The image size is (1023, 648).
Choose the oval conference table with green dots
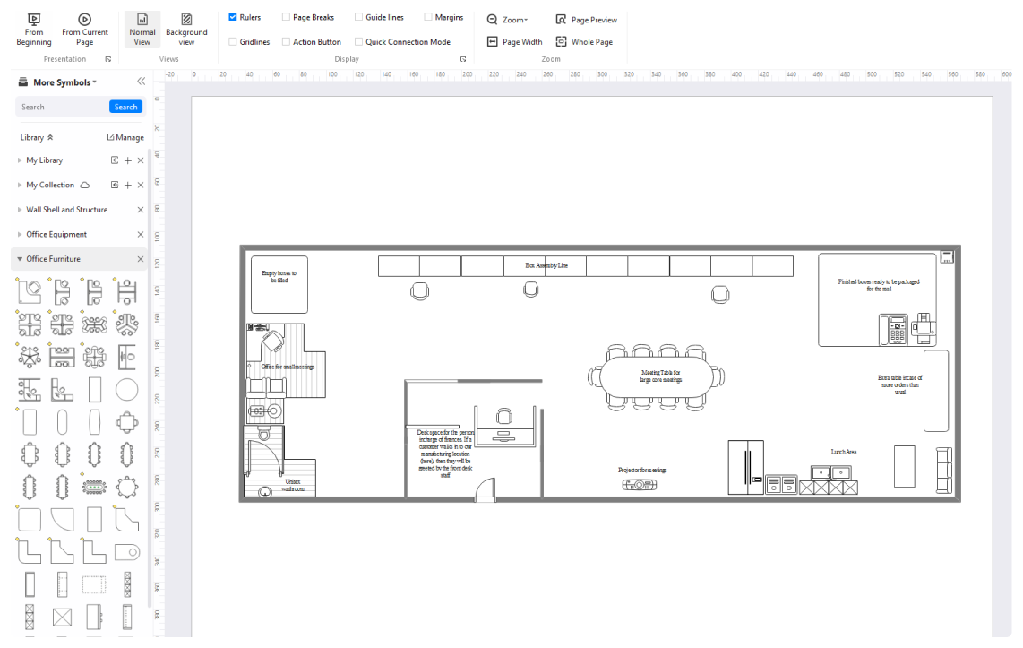tap(95, 487)
